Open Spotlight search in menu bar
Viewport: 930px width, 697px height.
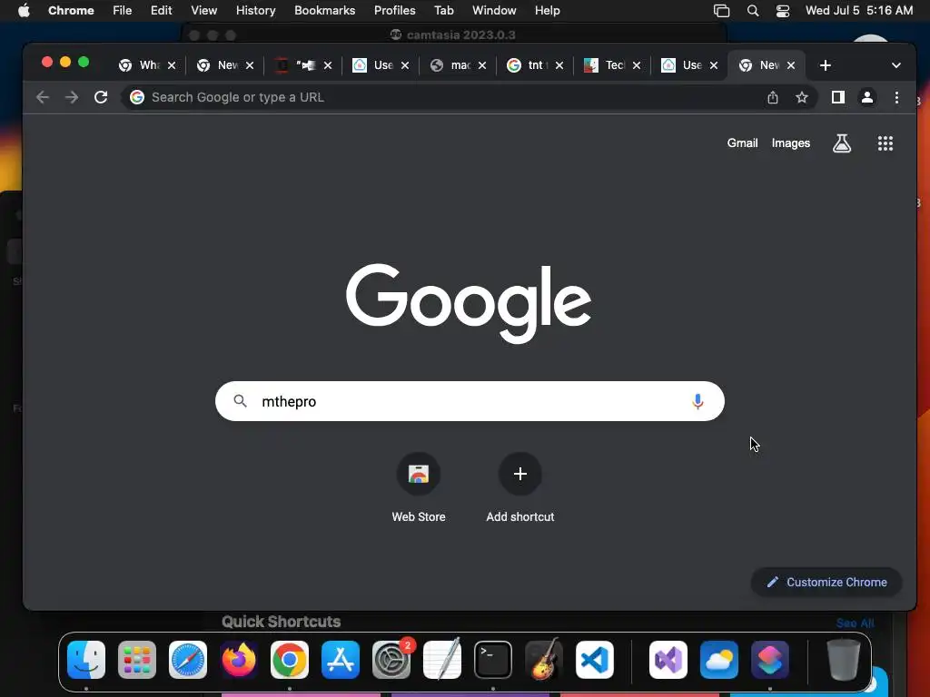click(753, 11)
